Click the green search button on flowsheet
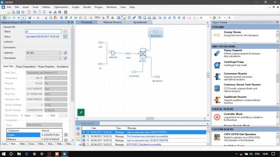Screen dimensions: 280x157 (81, 113)
